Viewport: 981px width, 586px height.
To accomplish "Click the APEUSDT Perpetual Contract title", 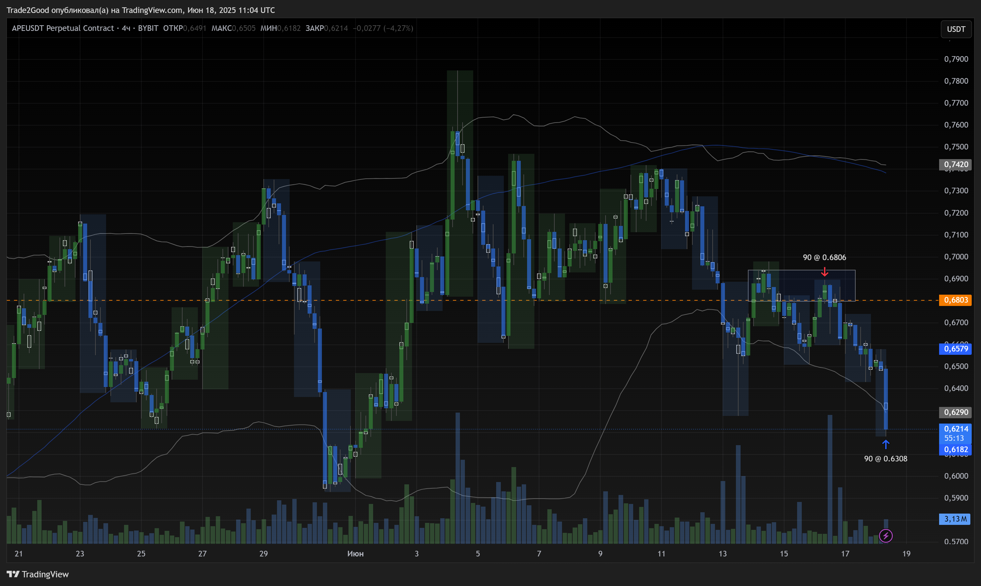I will 63,28.
